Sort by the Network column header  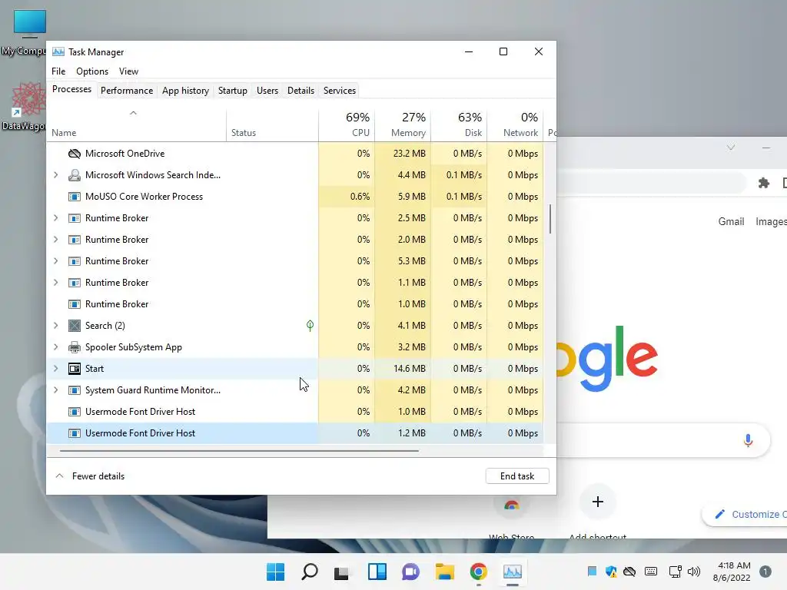coord(515,124)
